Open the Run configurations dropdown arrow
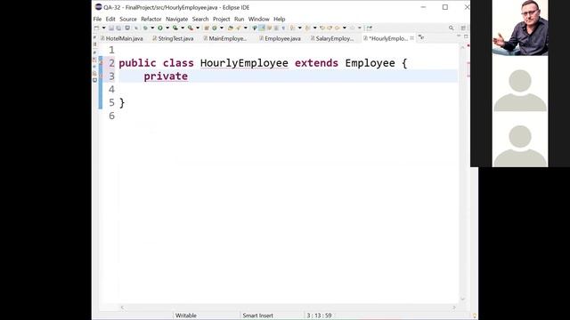This screenshot has height=320, width=570. point(167,28)
